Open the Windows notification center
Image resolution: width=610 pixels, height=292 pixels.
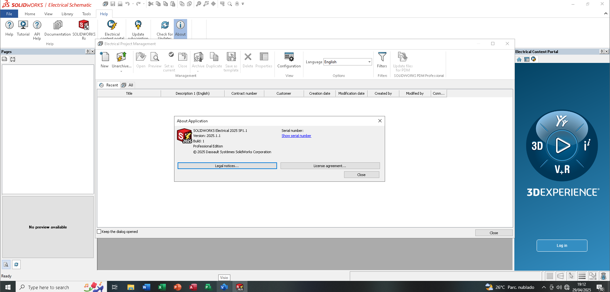600,287
